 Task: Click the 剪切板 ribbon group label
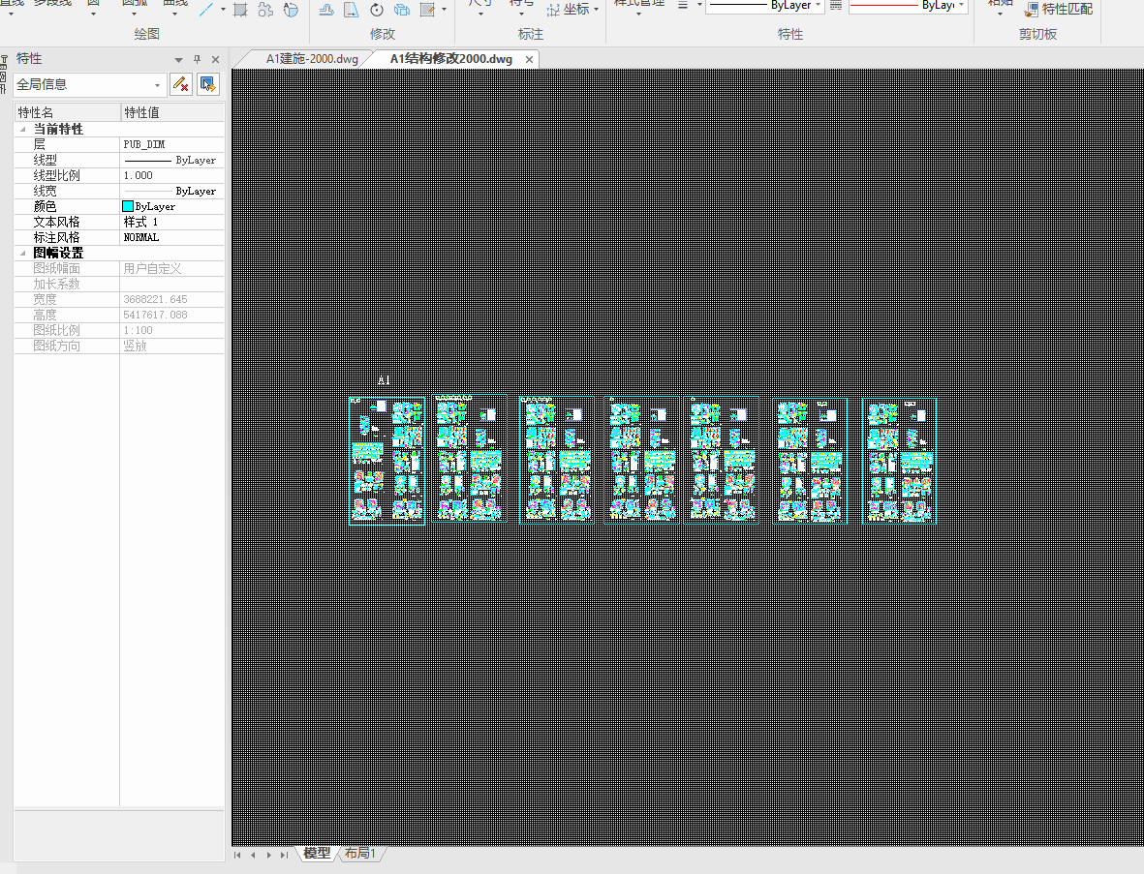pos(1037,34)
